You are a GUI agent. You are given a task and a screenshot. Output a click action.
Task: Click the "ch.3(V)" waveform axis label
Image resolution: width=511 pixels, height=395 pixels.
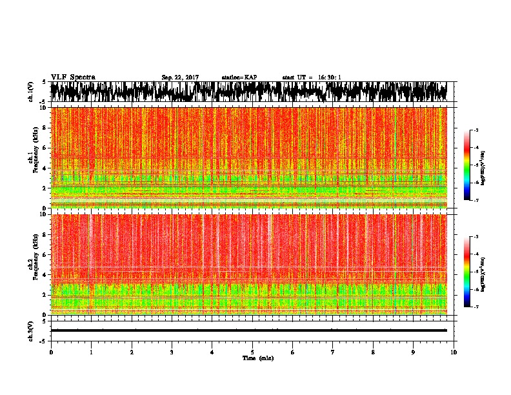click(x=31, y=331)
